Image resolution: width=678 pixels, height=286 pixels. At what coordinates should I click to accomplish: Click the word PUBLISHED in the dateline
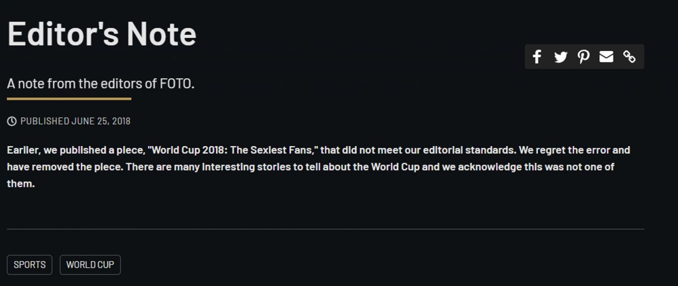[x=45, y=121]
